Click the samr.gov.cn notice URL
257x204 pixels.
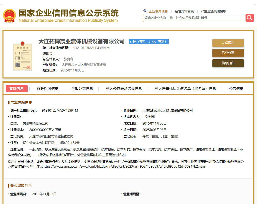point(124,166)
